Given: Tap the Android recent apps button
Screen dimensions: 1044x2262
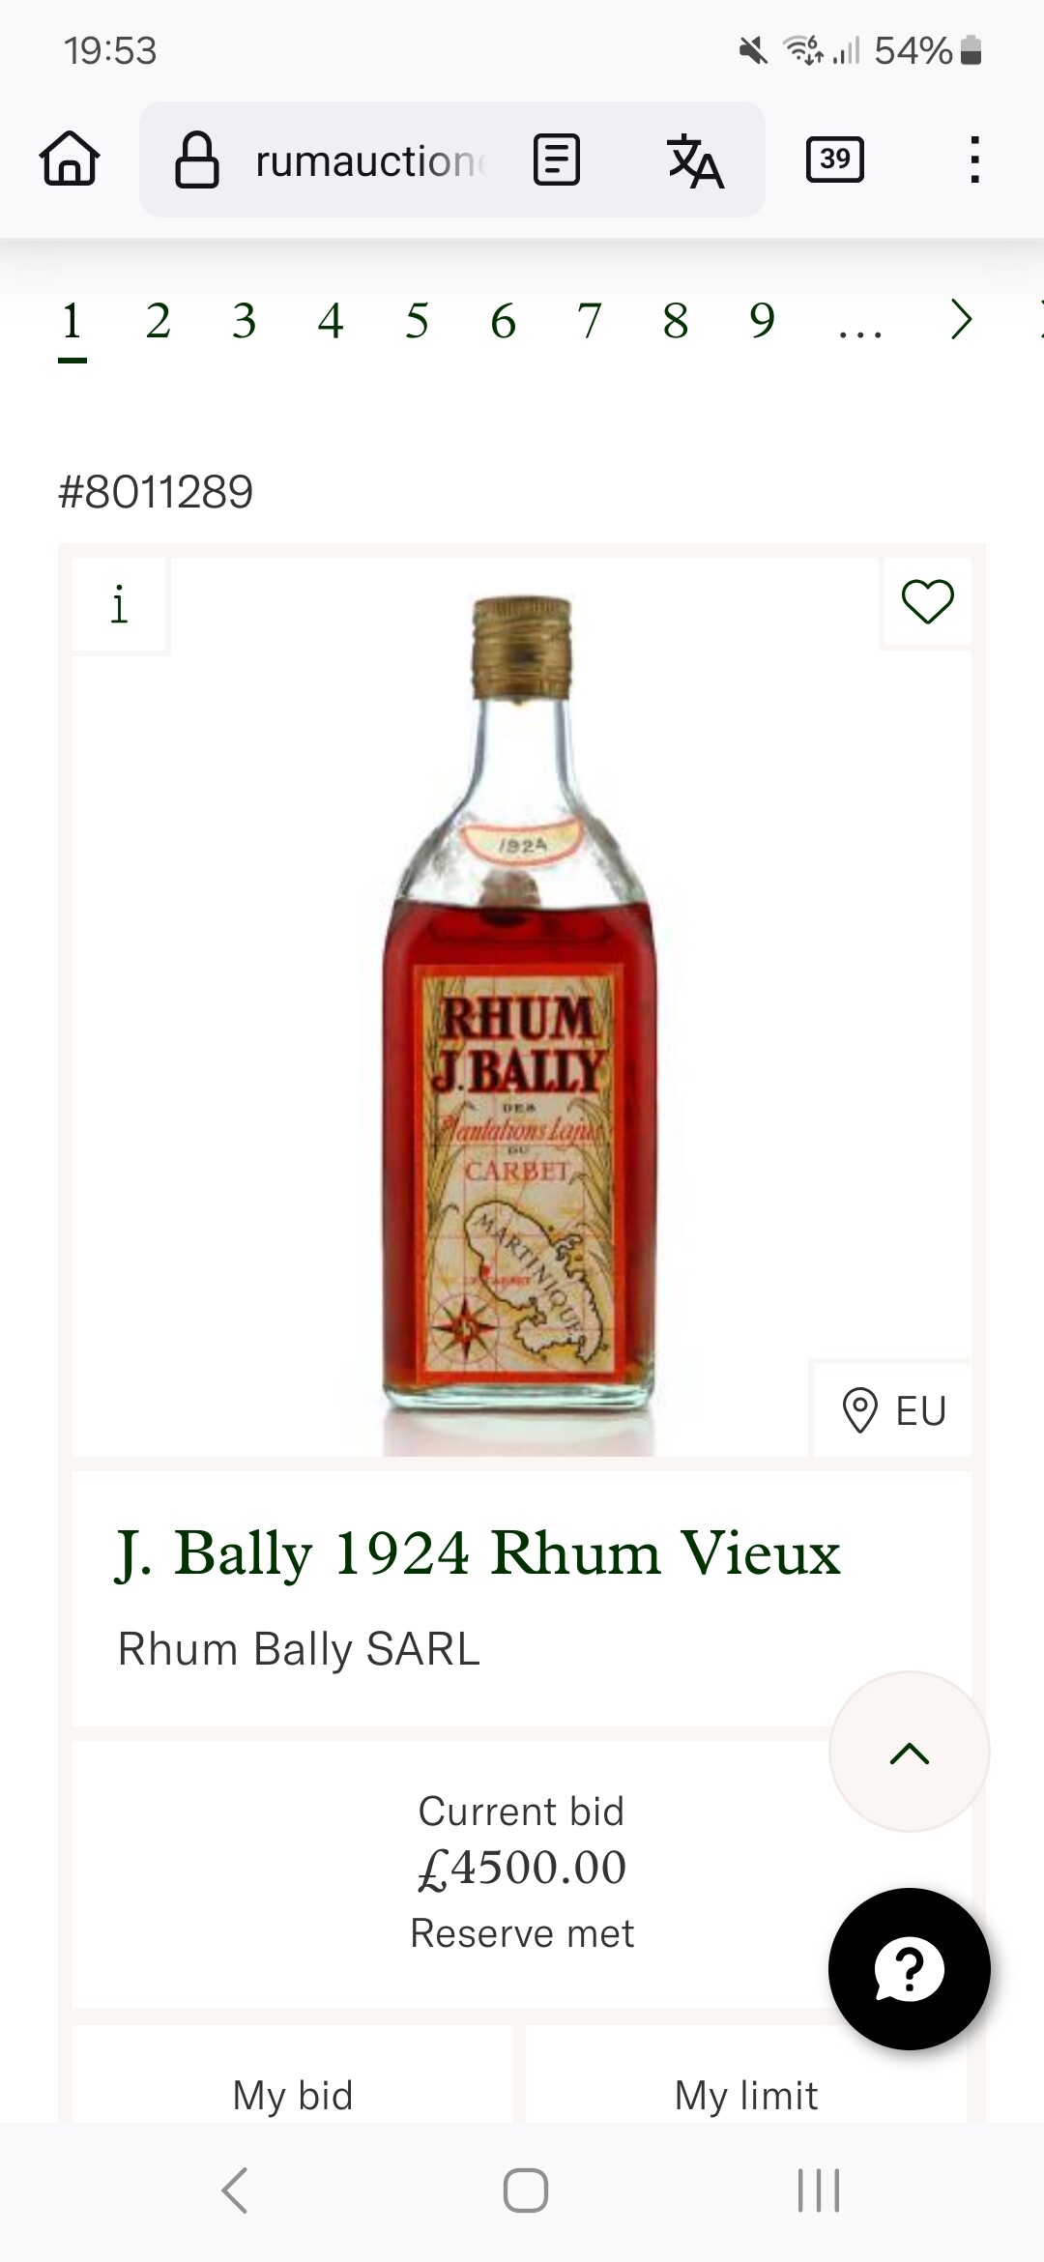Looking at the screenshot, I should (x=818, y=2189).
